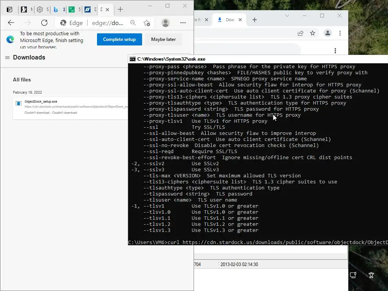Switch to the Stardock tab in Edge

[x=88, y=9]
